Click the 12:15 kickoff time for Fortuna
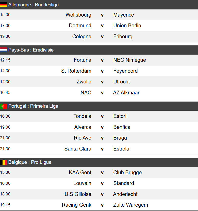The height and width of the screenshot is (211, 198). [5, 60]
